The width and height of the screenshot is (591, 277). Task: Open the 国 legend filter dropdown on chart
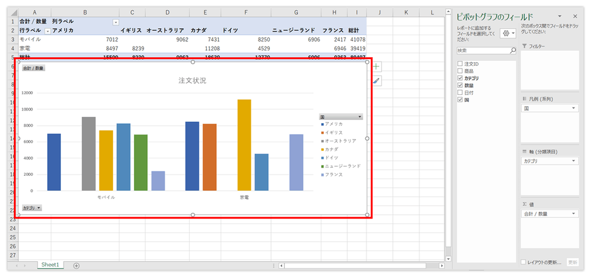pos(360,117)
